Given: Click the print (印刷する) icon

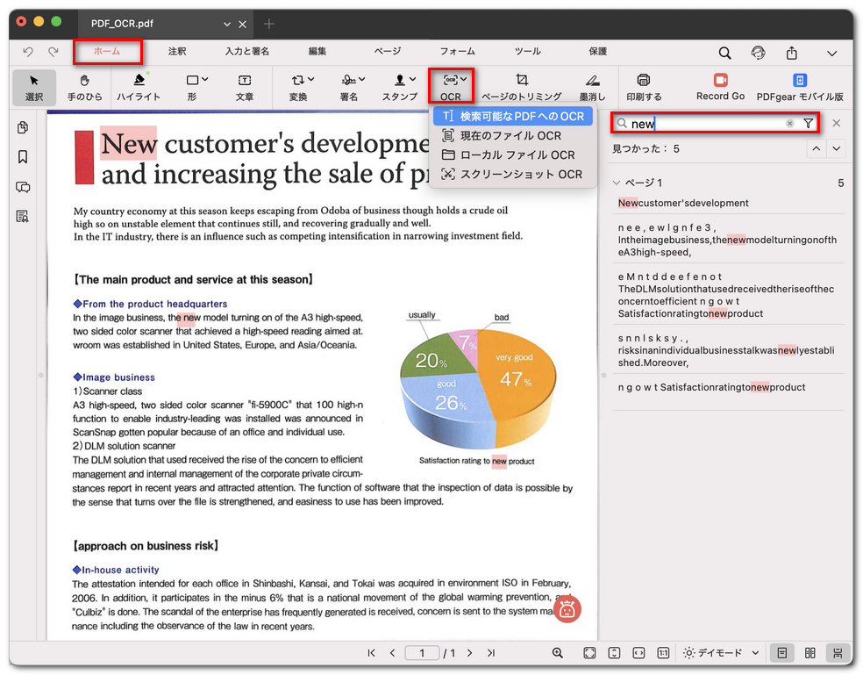Looking at the screenshot, I should click(x=644, y=87).
